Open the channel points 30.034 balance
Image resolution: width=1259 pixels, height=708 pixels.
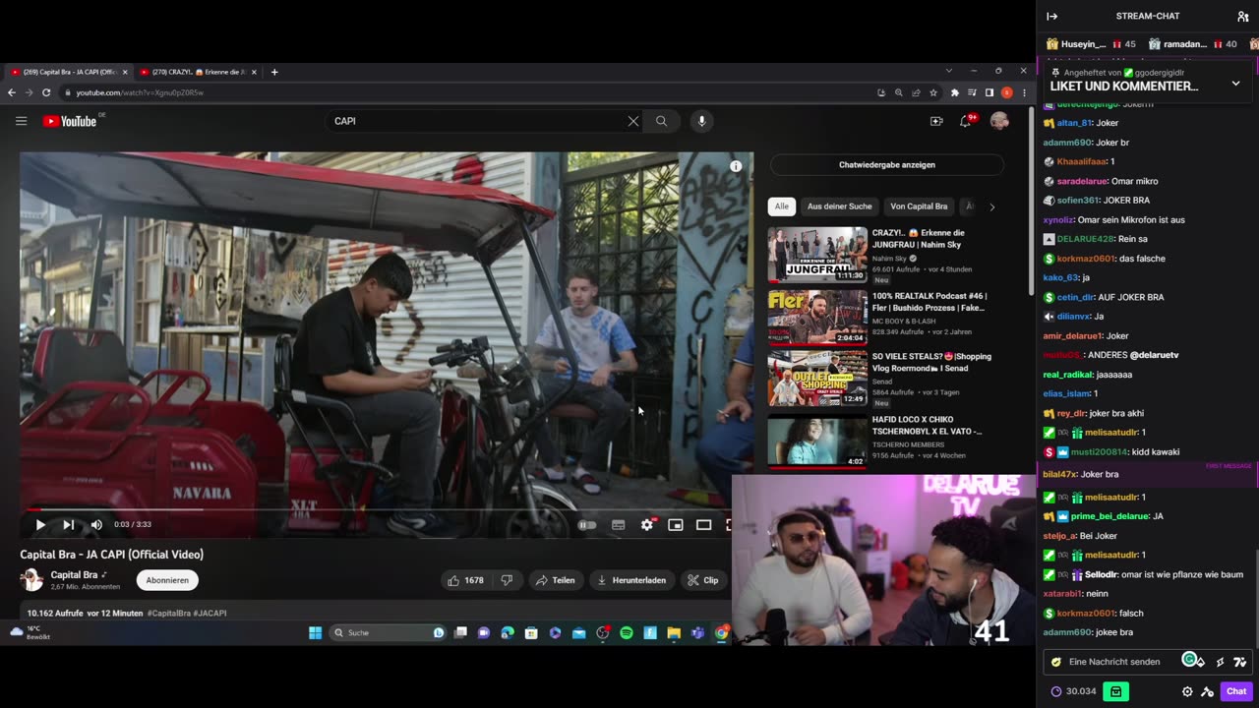(1073, 691)
